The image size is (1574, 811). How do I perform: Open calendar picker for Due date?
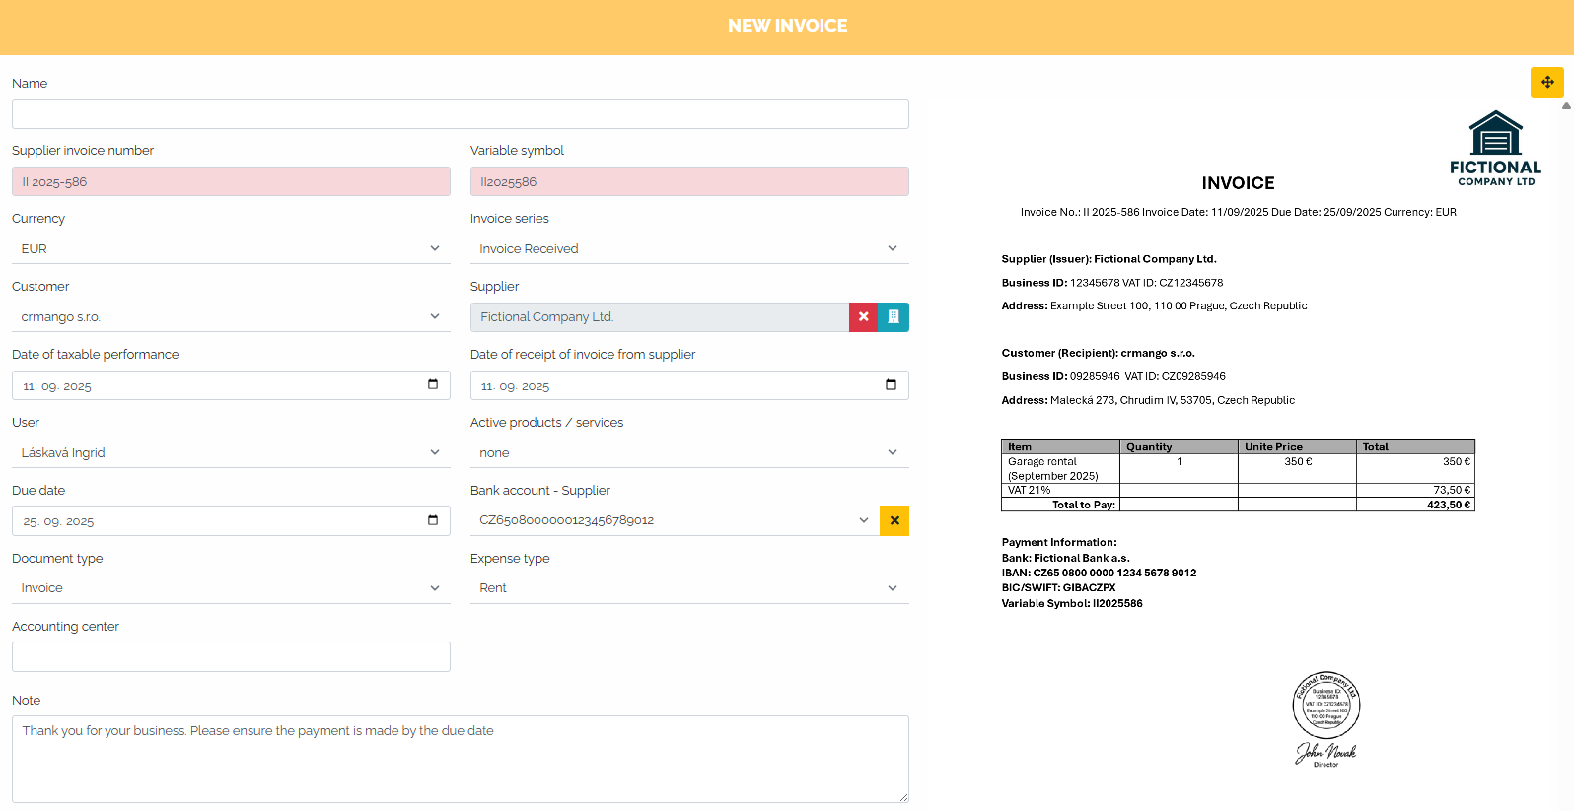pos(433,520)
